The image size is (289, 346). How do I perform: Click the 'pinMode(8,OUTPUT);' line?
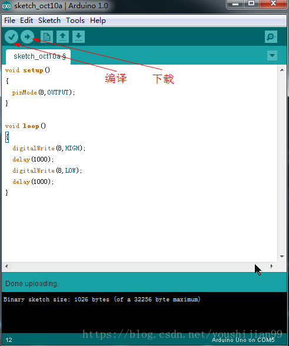coord(44,92)
